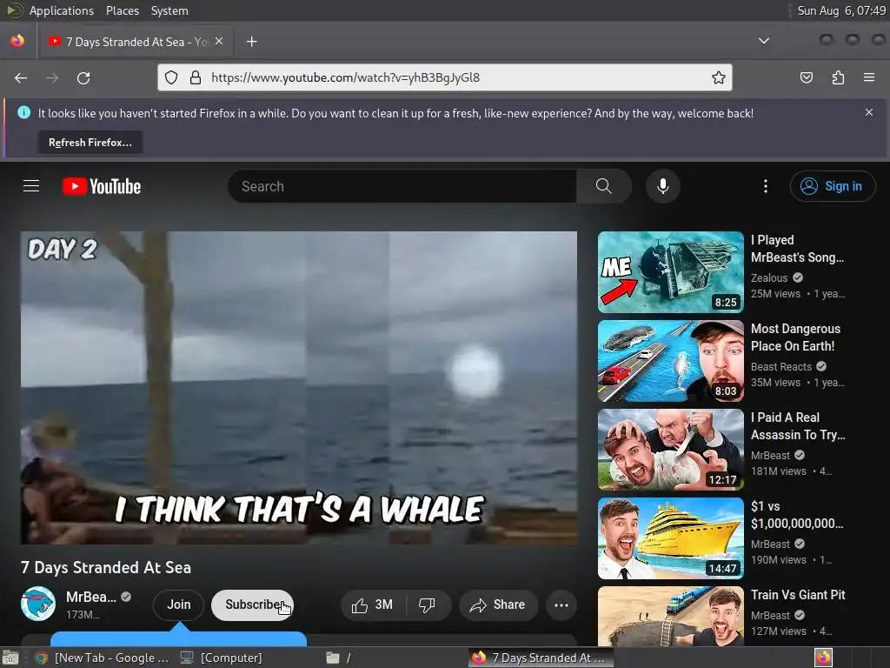Open the System menu
Viewport: 890px width, 668px height.
tap(169, 10)
